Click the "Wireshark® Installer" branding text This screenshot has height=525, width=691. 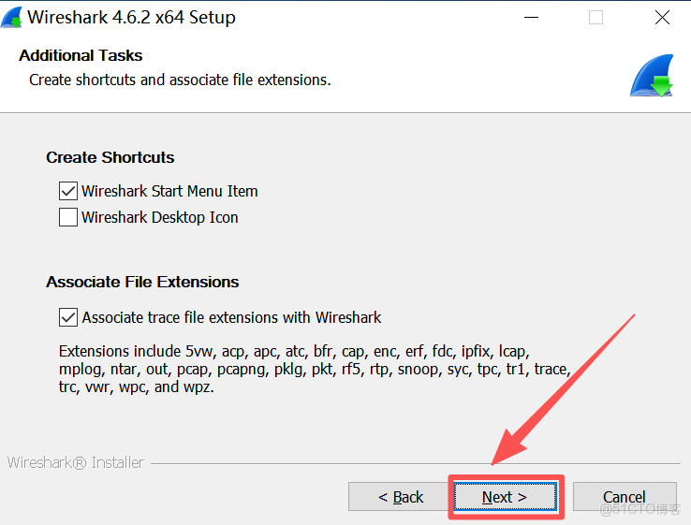point(76,462)
